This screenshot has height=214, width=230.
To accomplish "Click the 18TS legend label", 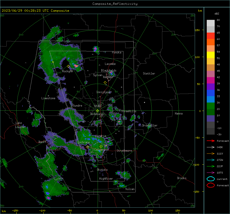I will point(220,173).
